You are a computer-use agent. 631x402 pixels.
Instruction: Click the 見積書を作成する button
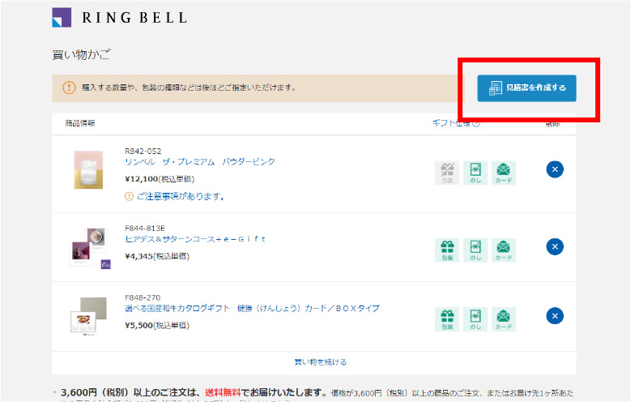pos(527,88)
